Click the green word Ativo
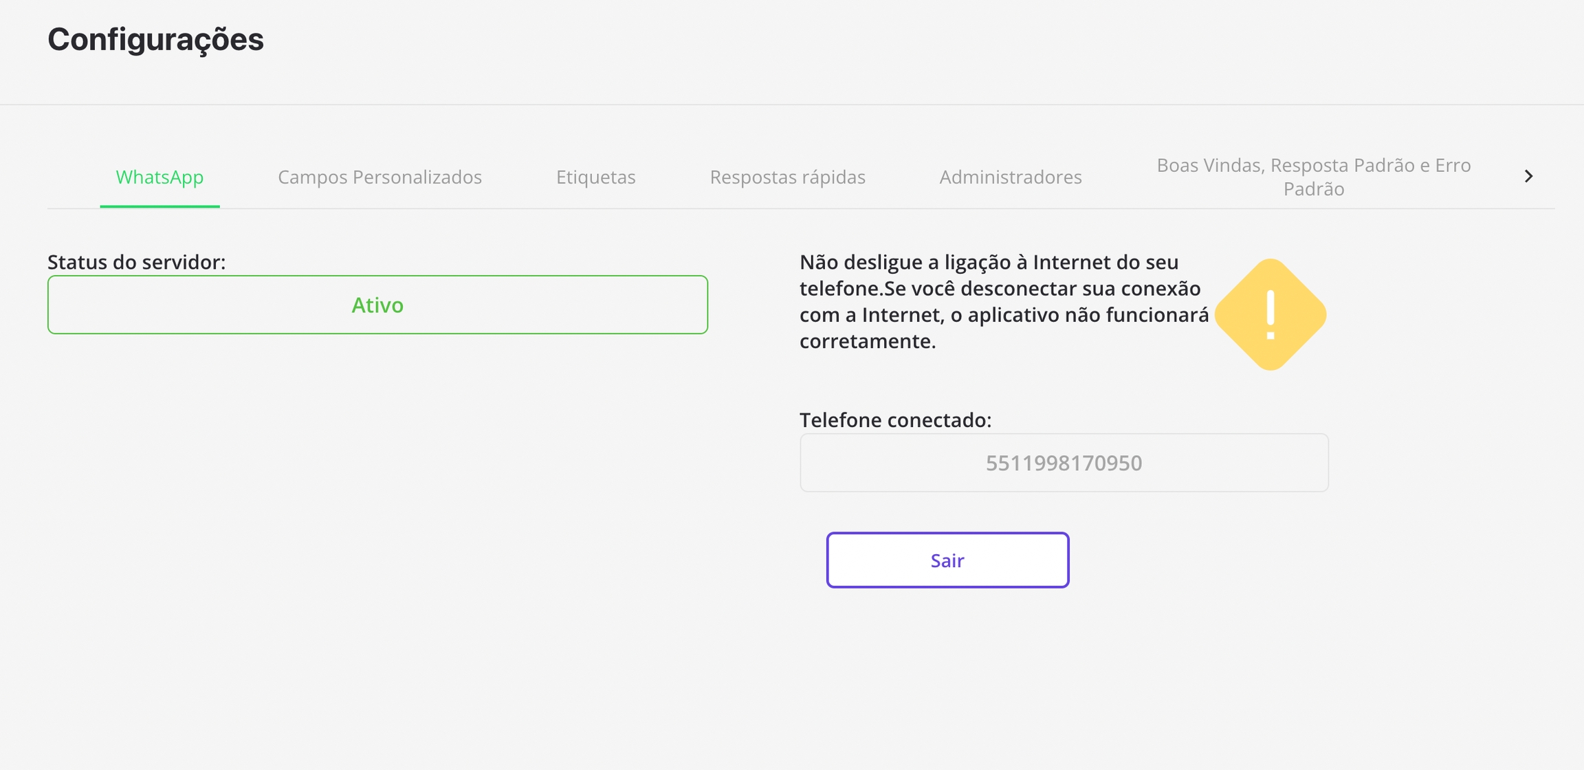This screenshot has height=770, width=1584. (x=377, y=305)
